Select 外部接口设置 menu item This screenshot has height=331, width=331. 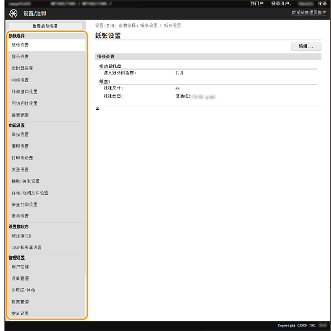pos(25,92)
